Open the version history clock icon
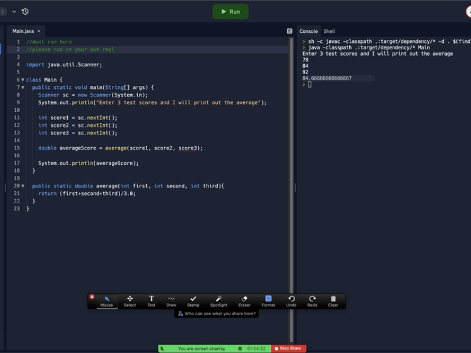The height and width of the screenshot is (353, 471). click(25, 12)
